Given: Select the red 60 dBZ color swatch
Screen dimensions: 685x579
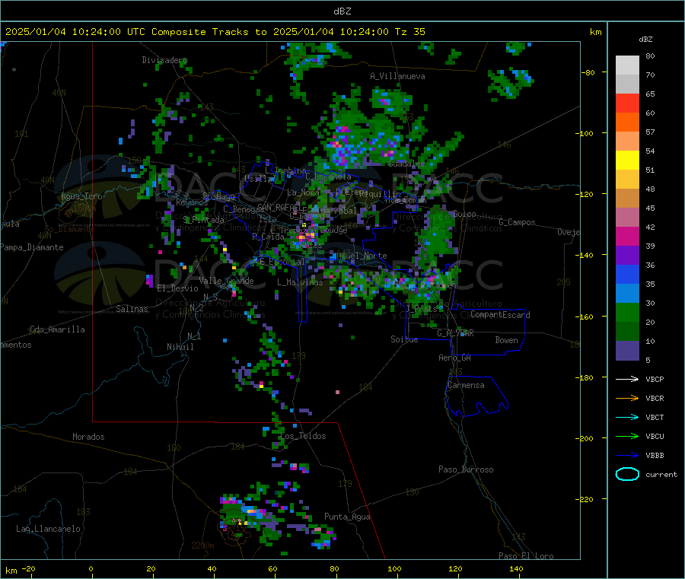Looking at the screenshot, I should [627, 103].
